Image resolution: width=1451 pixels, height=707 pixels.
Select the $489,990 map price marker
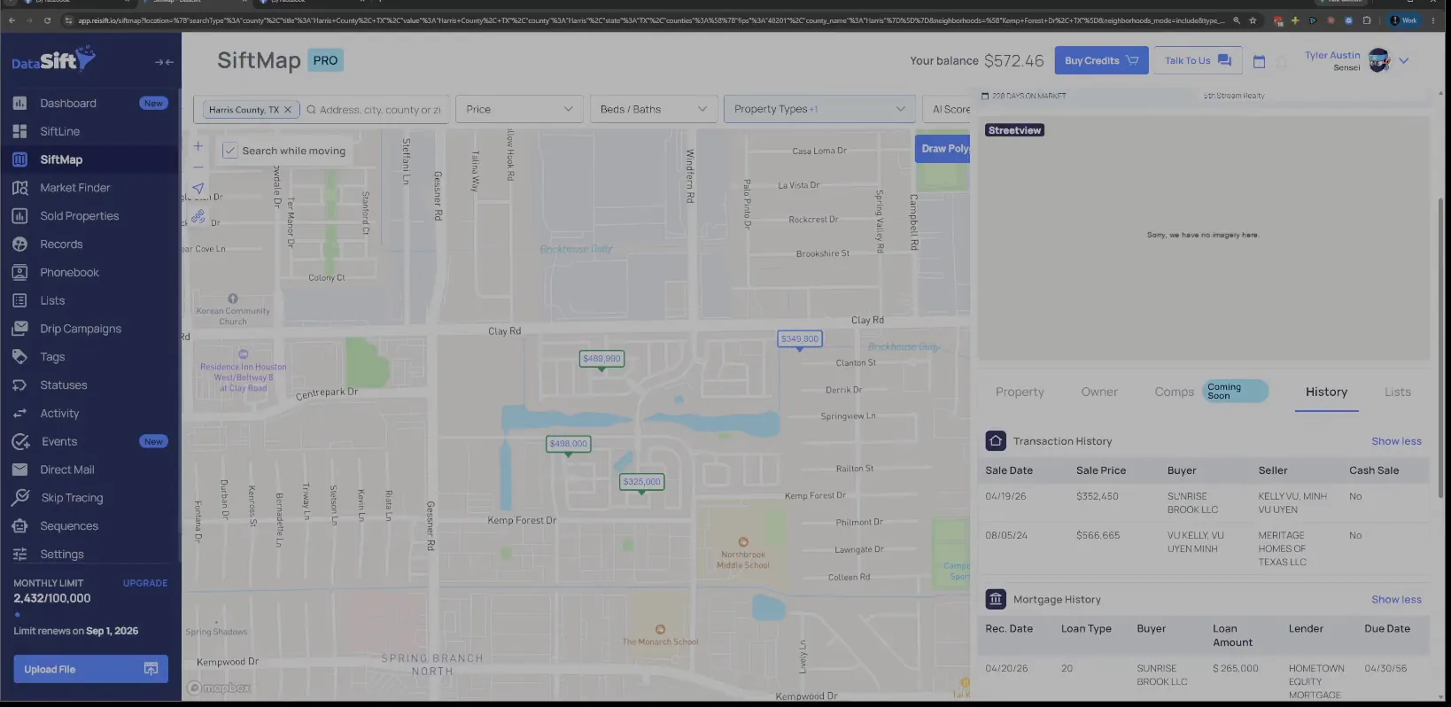pos(601,359)
